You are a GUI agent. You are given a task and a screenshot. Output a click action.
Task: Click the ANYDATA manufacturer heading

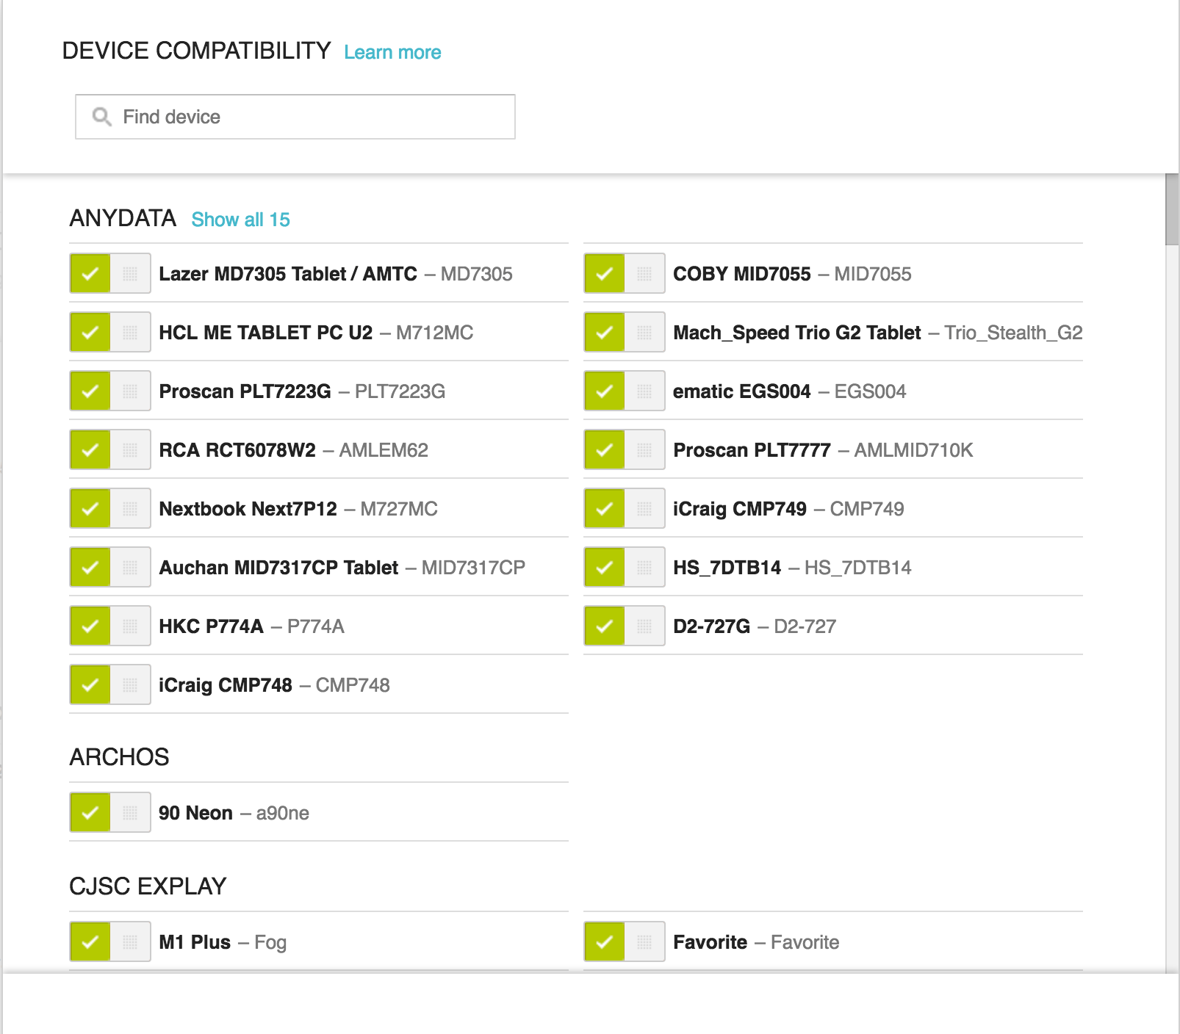[x=123, y=218]
